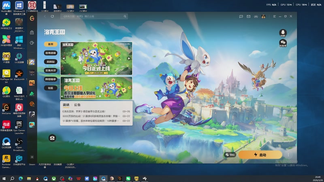Screen dimensions: 324x182
Task: Select the 首页 tab
Action: coord(51,44)
